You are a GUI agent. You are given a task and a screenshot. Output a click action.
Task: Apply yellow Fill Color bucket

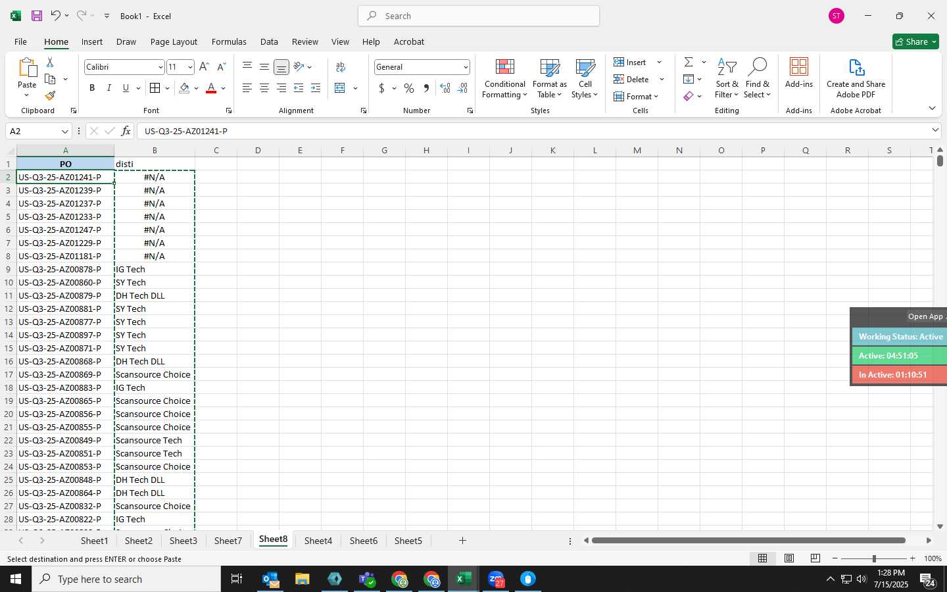(x=184, y=88)
